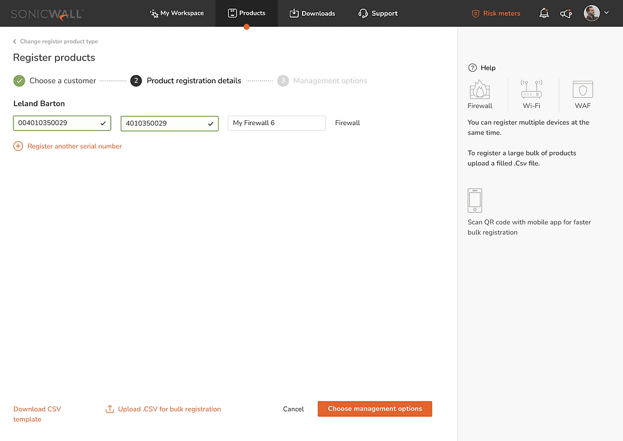Go to the Downloads section
This screenshot has width=623, height=441.
click(x=312, y=13)
